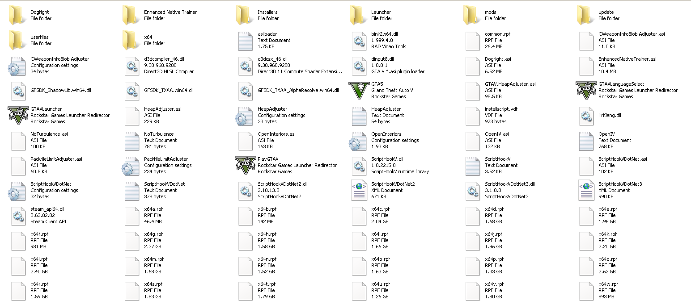The image size is (691, 305).
Task: Select the PlayGTAV application icon
Action: (x=245, y=165)
